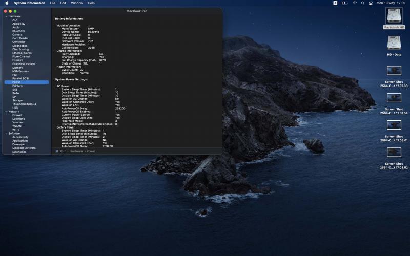This screenshot has height=256, width=410.
Task: Select Disabled Software in the sidebar
Action: click(x=24, y=148)
